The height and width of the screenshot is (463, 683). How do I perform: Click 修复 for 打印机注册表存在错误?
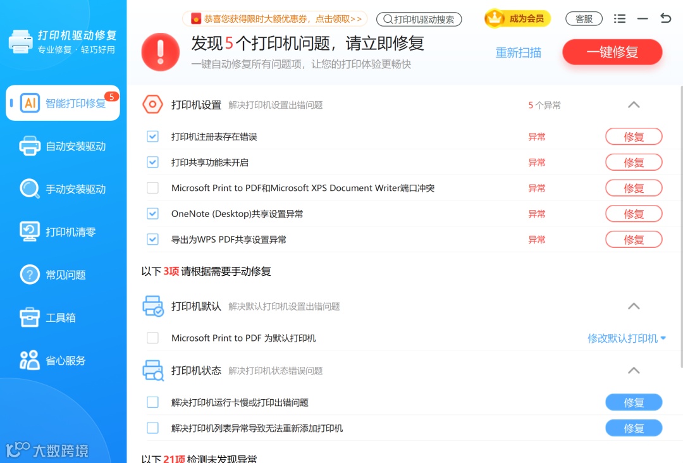(x=634, y=137)
